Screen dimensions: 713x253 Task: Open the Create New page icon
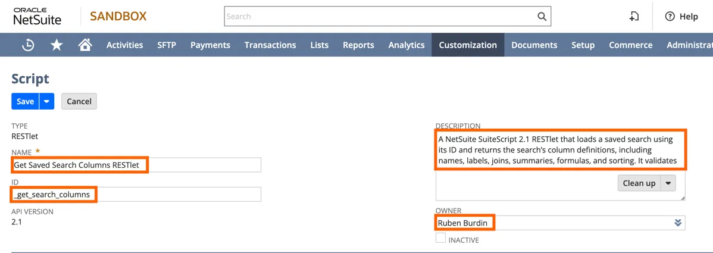click(x=634, y=17)
